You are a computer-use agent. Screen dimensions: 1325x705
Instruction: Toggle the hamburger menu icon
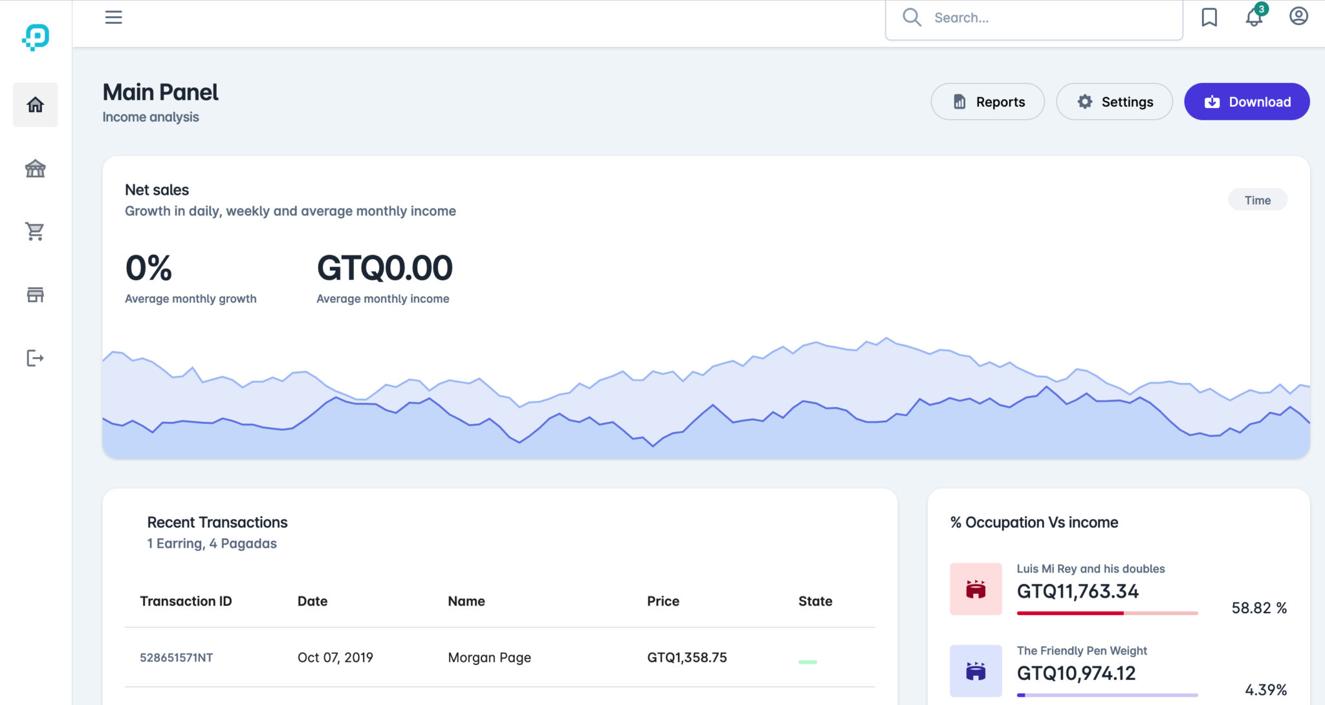point(113,17)
